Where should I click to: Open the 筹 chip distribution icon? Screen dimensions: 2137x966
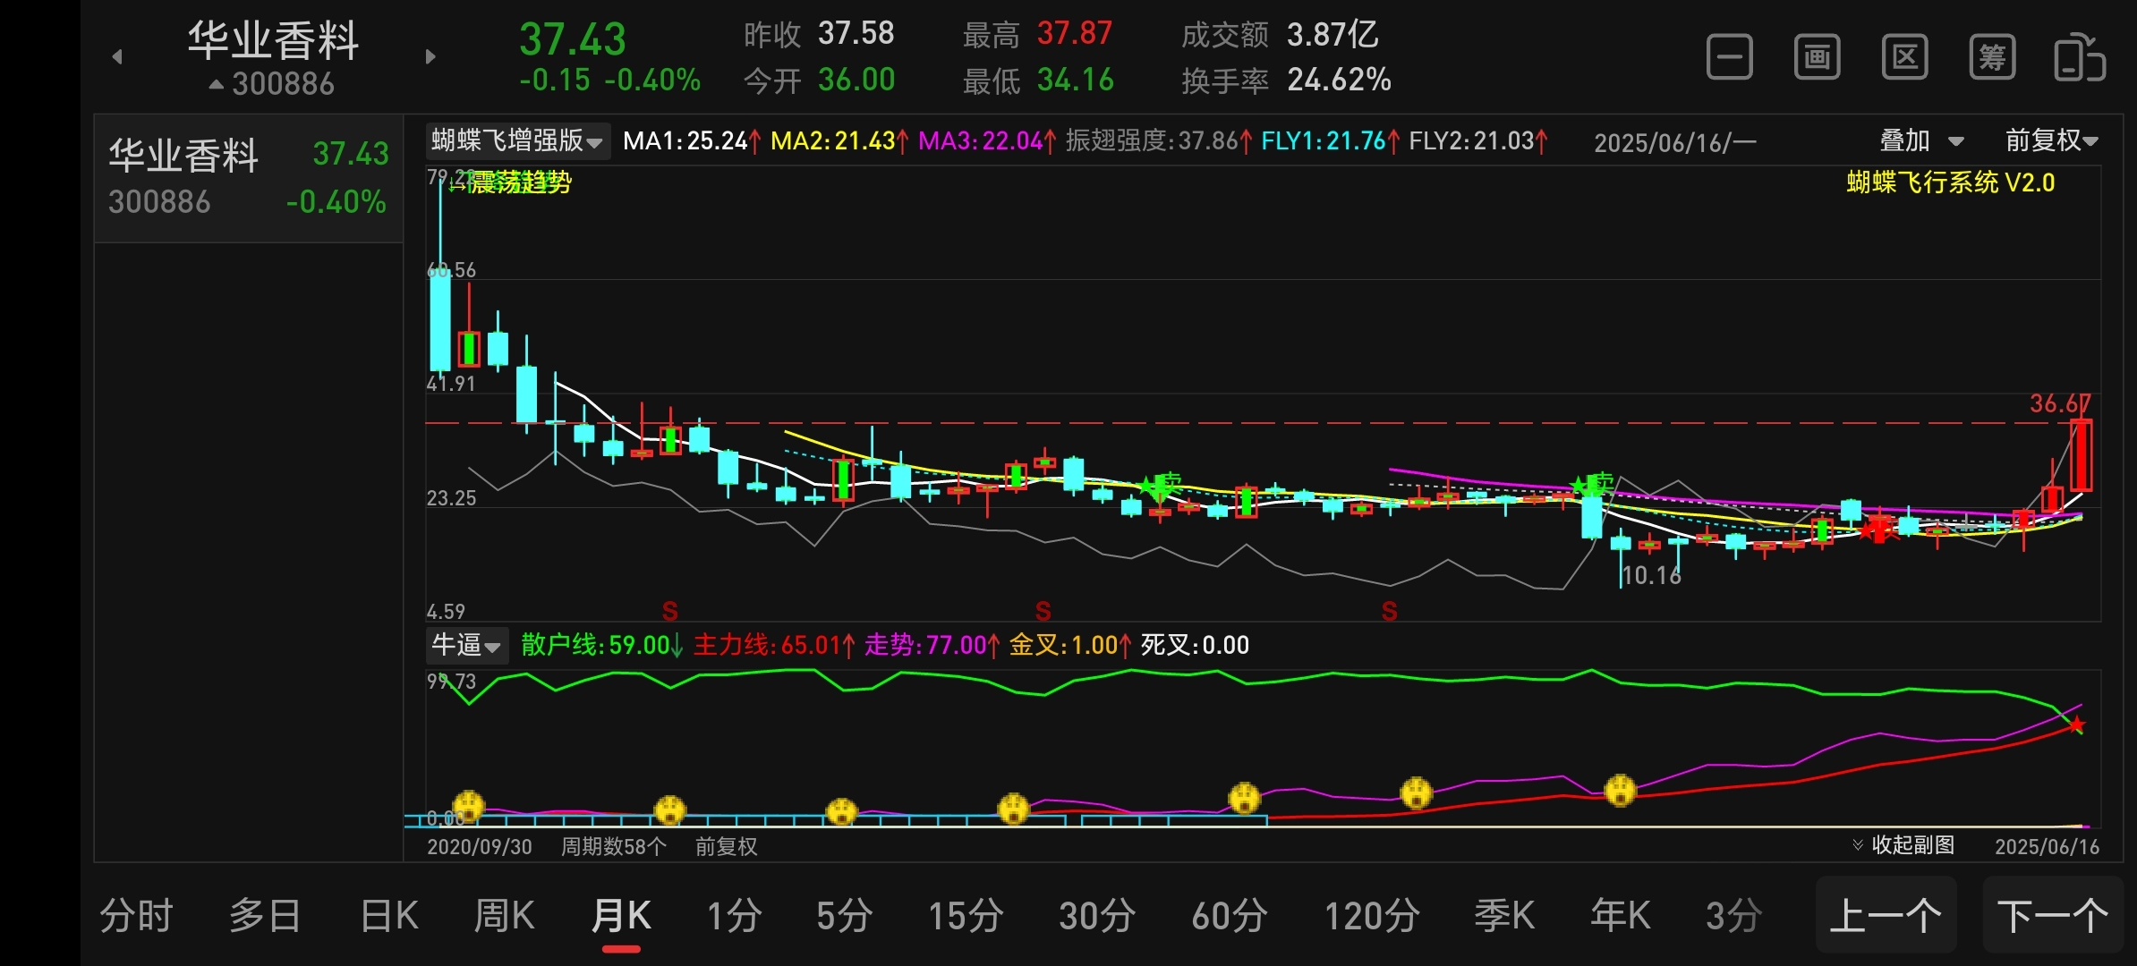click(x=1992, y=58)
